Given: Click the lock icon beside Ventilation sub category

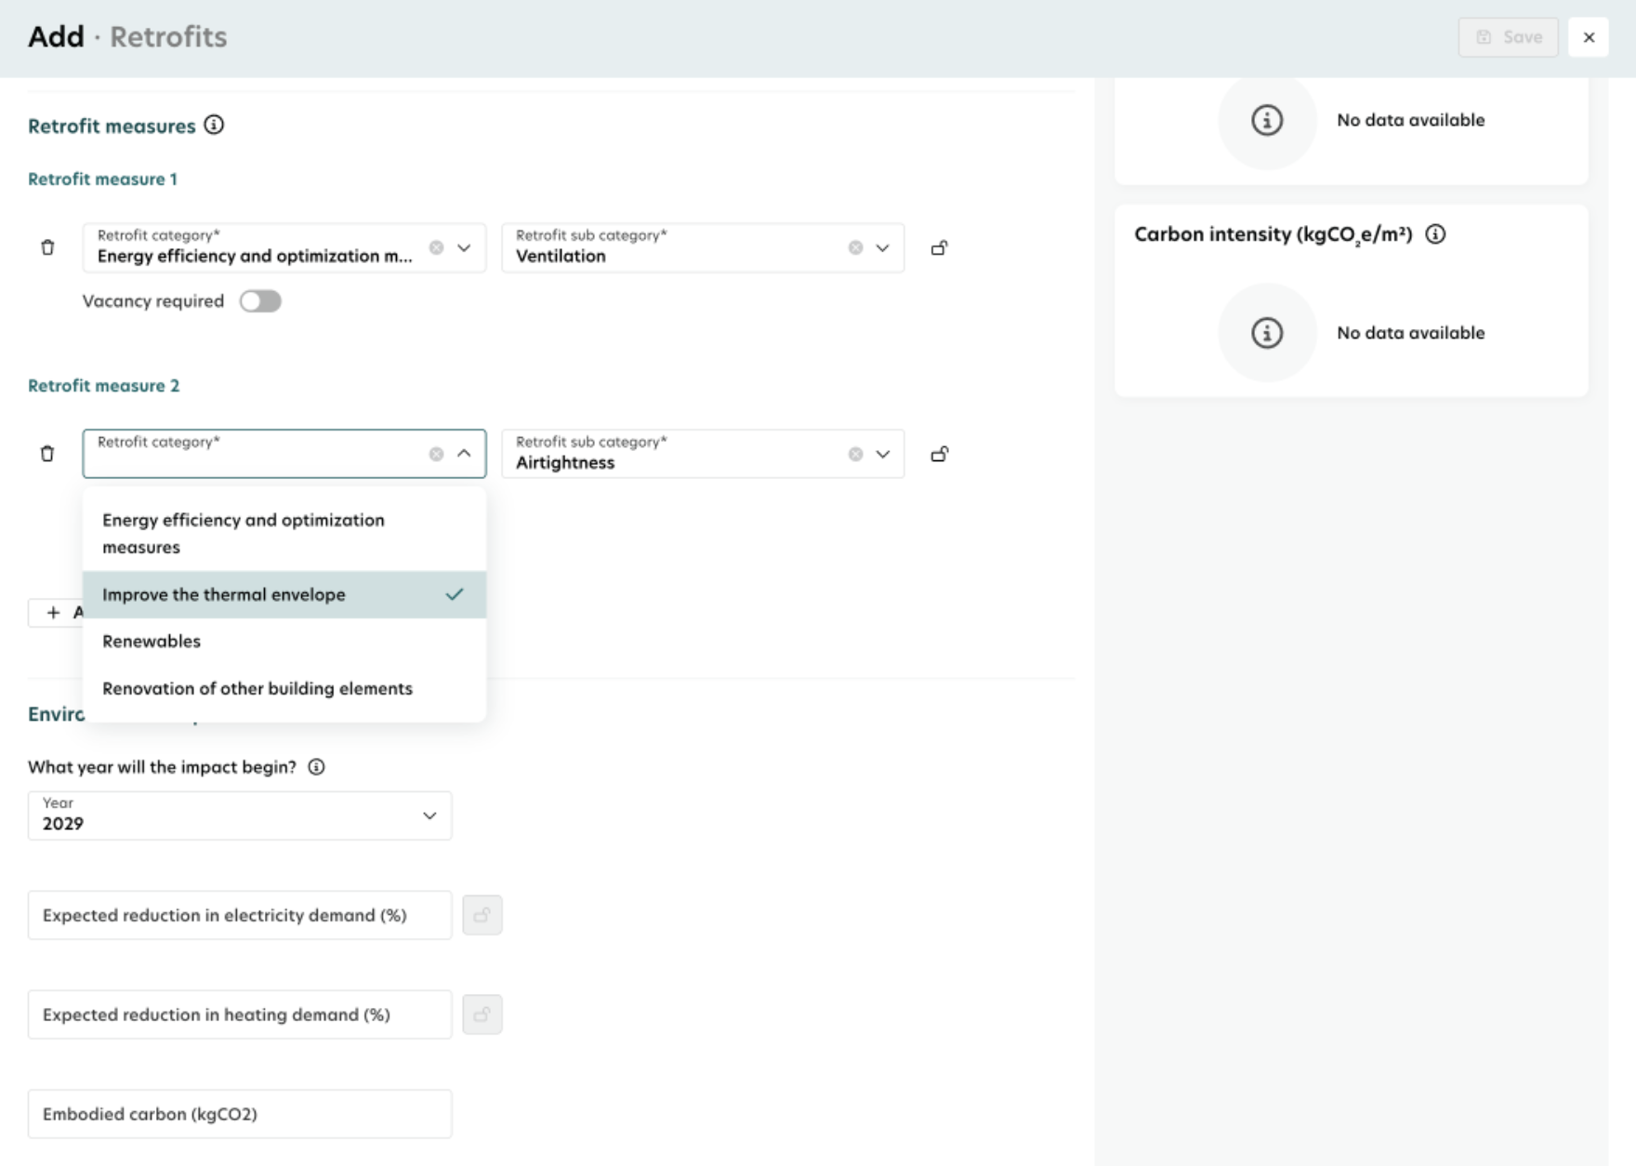Looking at the screenshot, I should coord(940,247).
